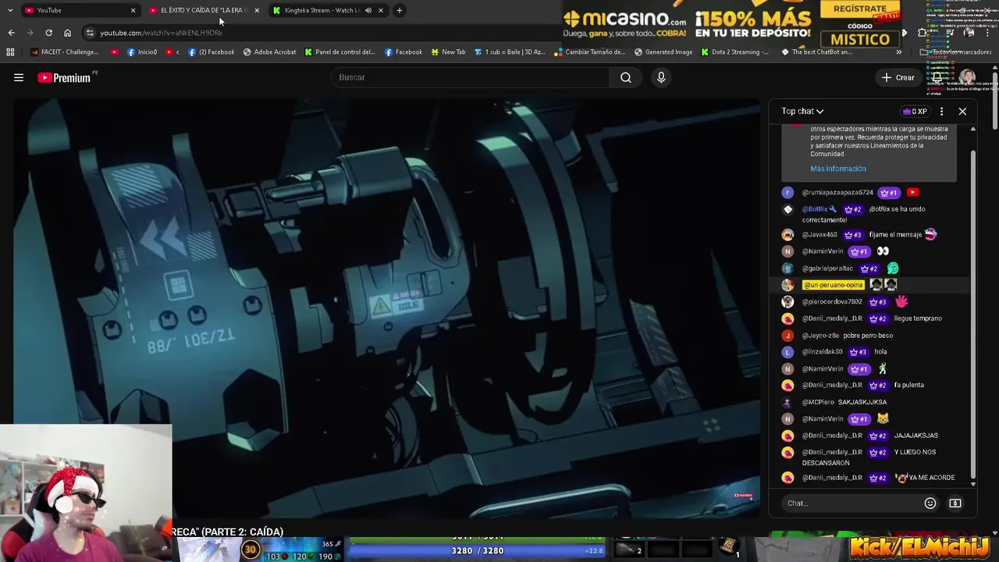Image resolution: width=999 pixels, height=562 pixels.
Task: Open the tab search dropdown arrow
Action: [x=9, y=10]
